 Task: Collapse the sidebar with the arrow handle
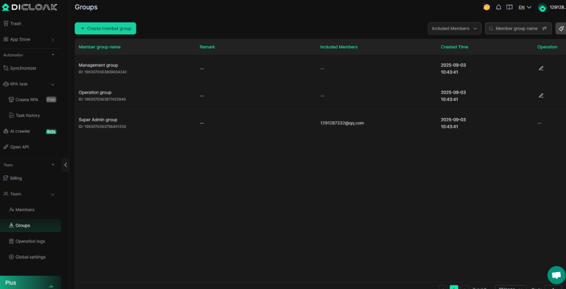pyautogui.click(x=65, y=165)
